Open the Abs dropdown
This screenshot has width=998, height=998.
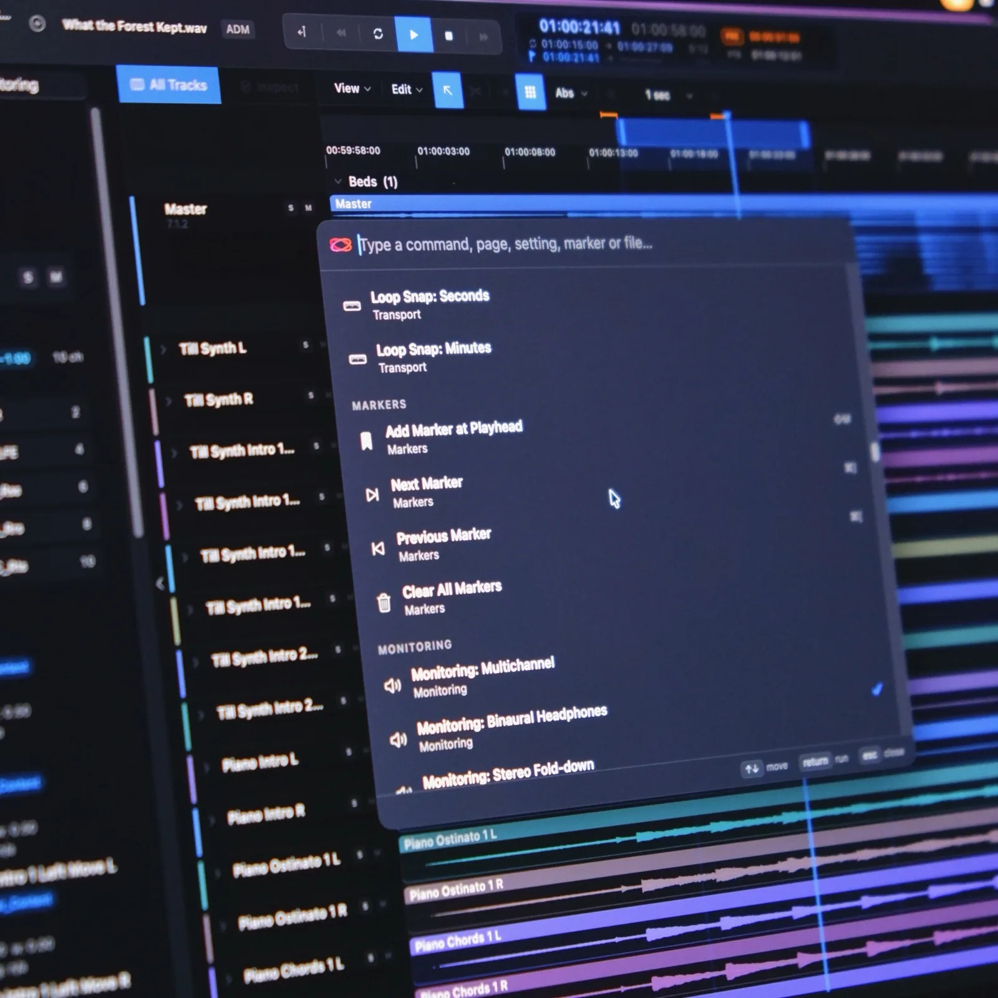click(x=571, y=94)
